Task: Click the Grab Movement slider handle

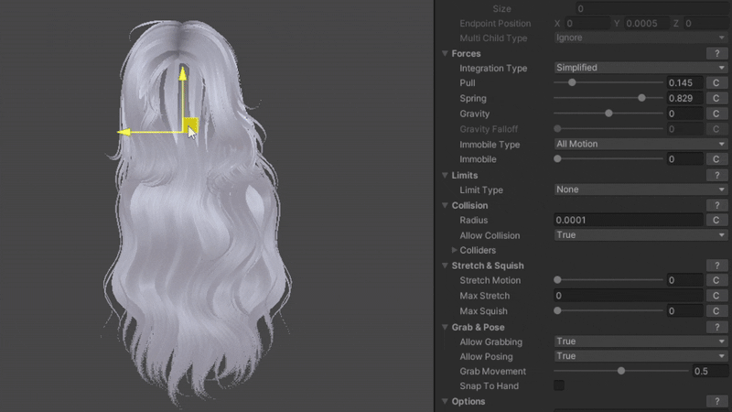Action: coord(621,372)
